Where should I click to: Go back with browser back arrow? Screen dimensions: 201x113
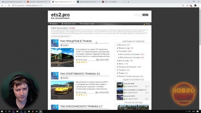tap(2, 6)
